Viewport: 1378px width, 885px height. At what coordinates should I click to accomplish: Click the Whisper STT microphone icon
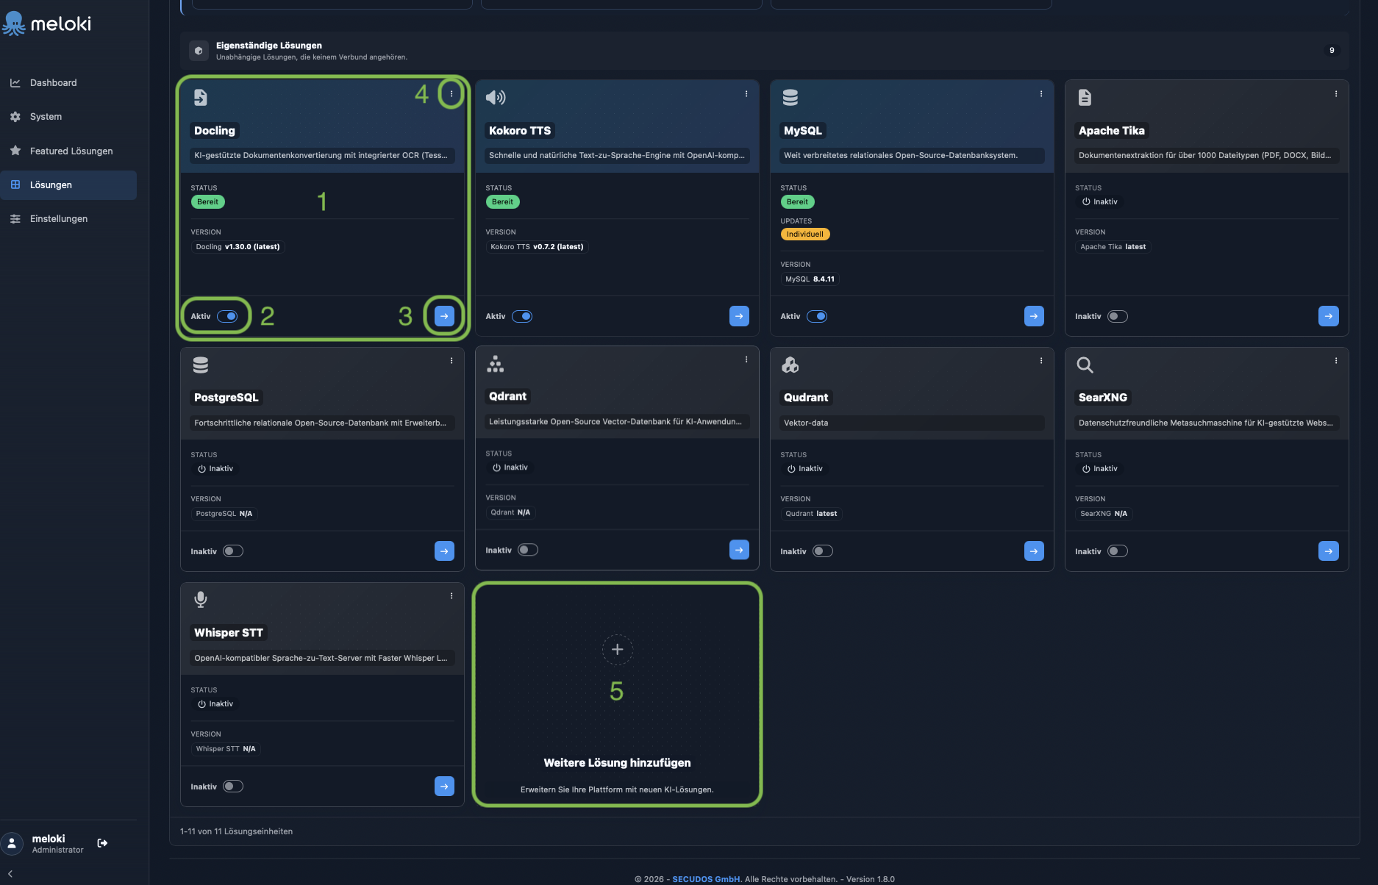click(201, 600)
